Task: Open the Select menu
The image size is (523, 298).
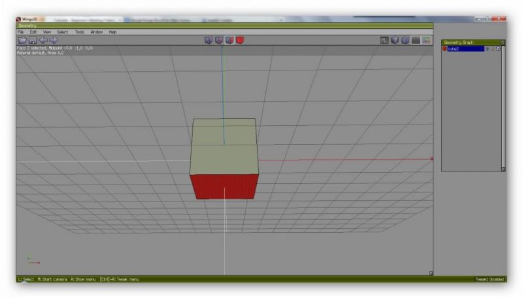Action: (x=62, y=31)
